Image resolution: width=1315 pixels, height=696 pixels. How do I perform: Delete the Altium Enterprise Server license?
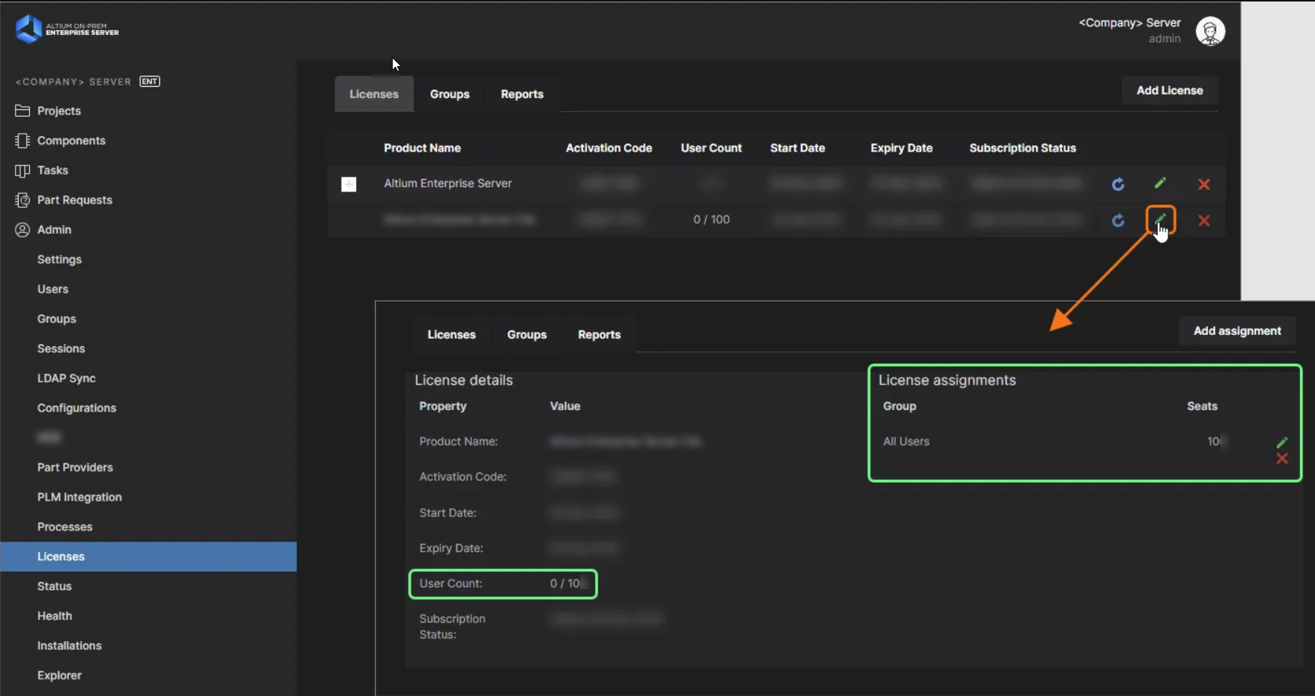coord(1203,184)
